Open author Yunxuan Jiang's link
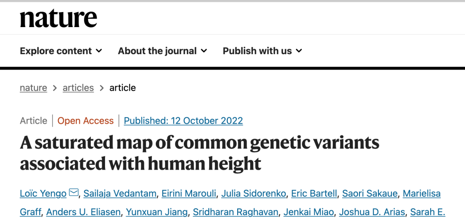The width and height of the screenshot is (465, 219). pyautogui.click(x=157, y=212)
